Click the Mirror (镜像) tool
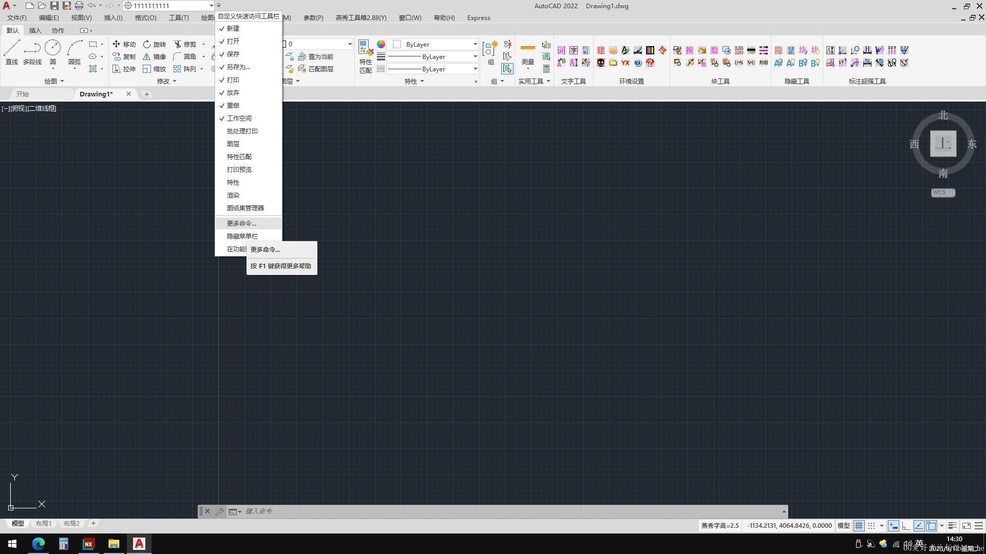Screen dimensions: 986x554 coord(154,57)
